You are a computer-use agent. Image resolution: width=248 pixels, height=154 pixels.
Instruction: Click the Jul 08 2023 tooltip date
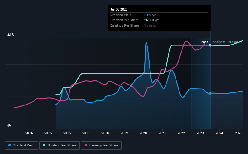pos(119,9)
